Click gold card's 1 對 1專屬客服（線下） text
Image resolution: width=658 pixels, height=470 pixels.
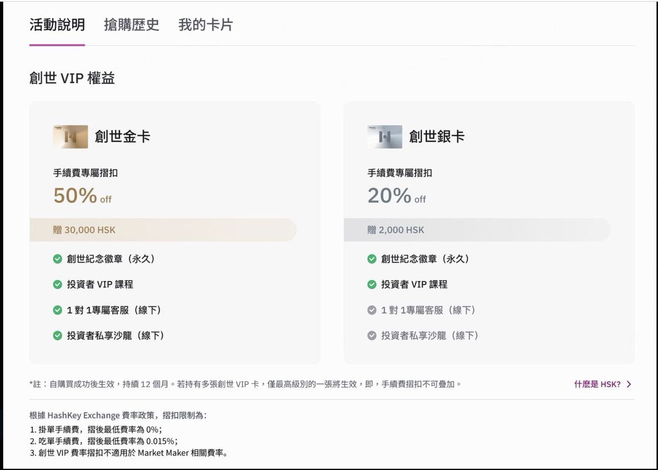pyautogui.click(x=116, y=310)
